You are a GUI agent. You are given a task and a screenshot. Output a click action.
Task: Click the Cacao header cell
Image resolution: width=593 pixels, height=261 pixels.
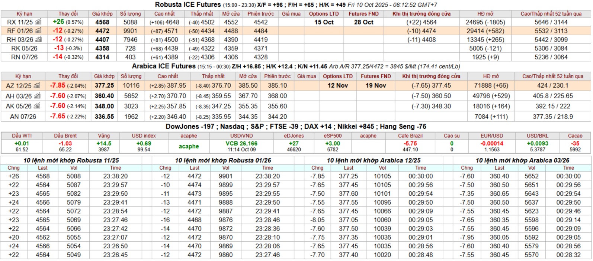pos(575,136)
